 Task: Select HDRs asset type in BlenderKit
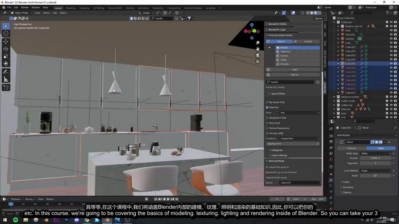tap(298, 60)
